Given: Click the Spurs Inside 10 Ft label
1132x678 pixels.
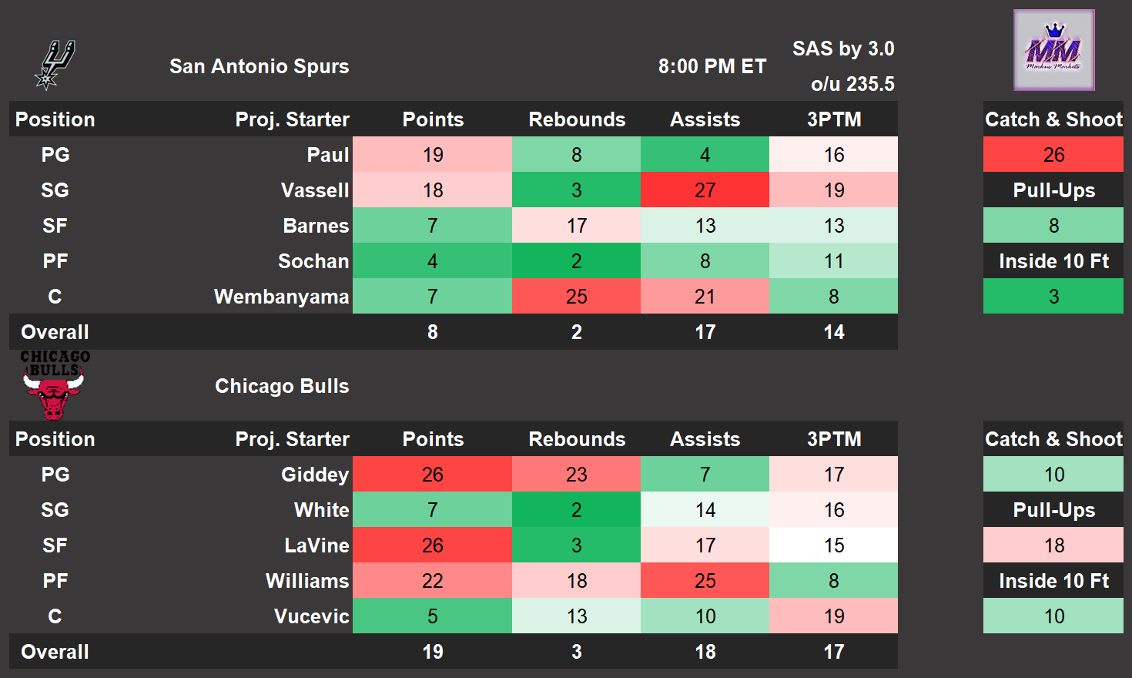Looking at the screenshot, I should [x=1053, y=261].
